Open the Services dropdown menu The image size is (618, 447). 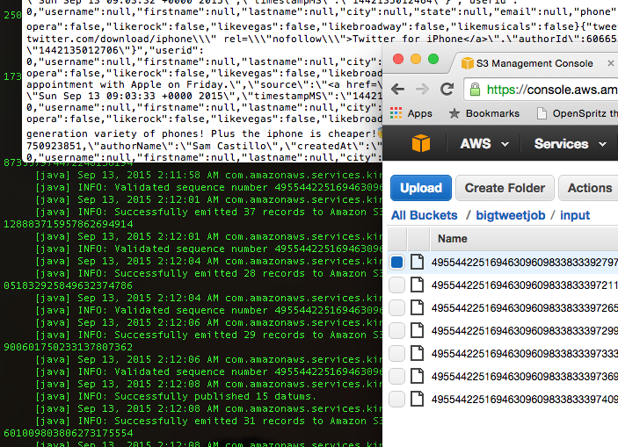(571, 144)
